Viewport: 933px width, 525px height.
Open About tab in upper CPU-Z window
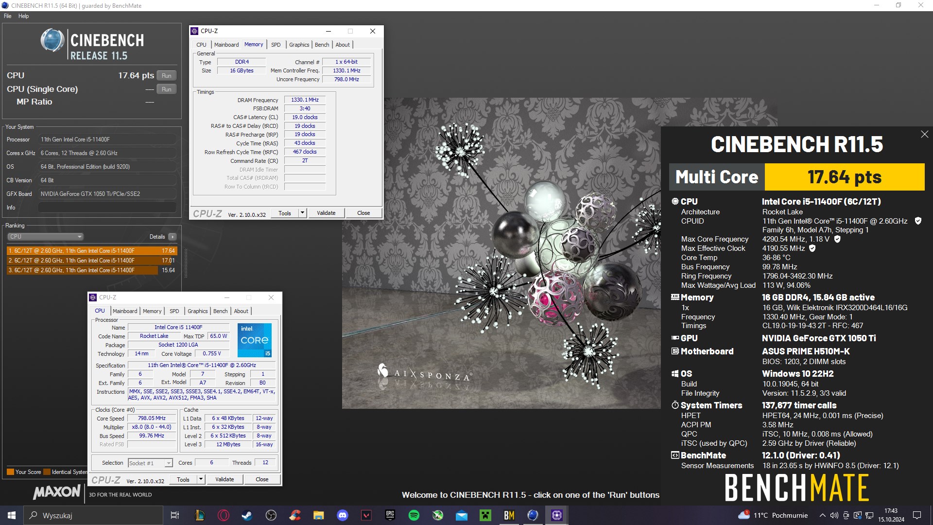(x=343, y=45)
